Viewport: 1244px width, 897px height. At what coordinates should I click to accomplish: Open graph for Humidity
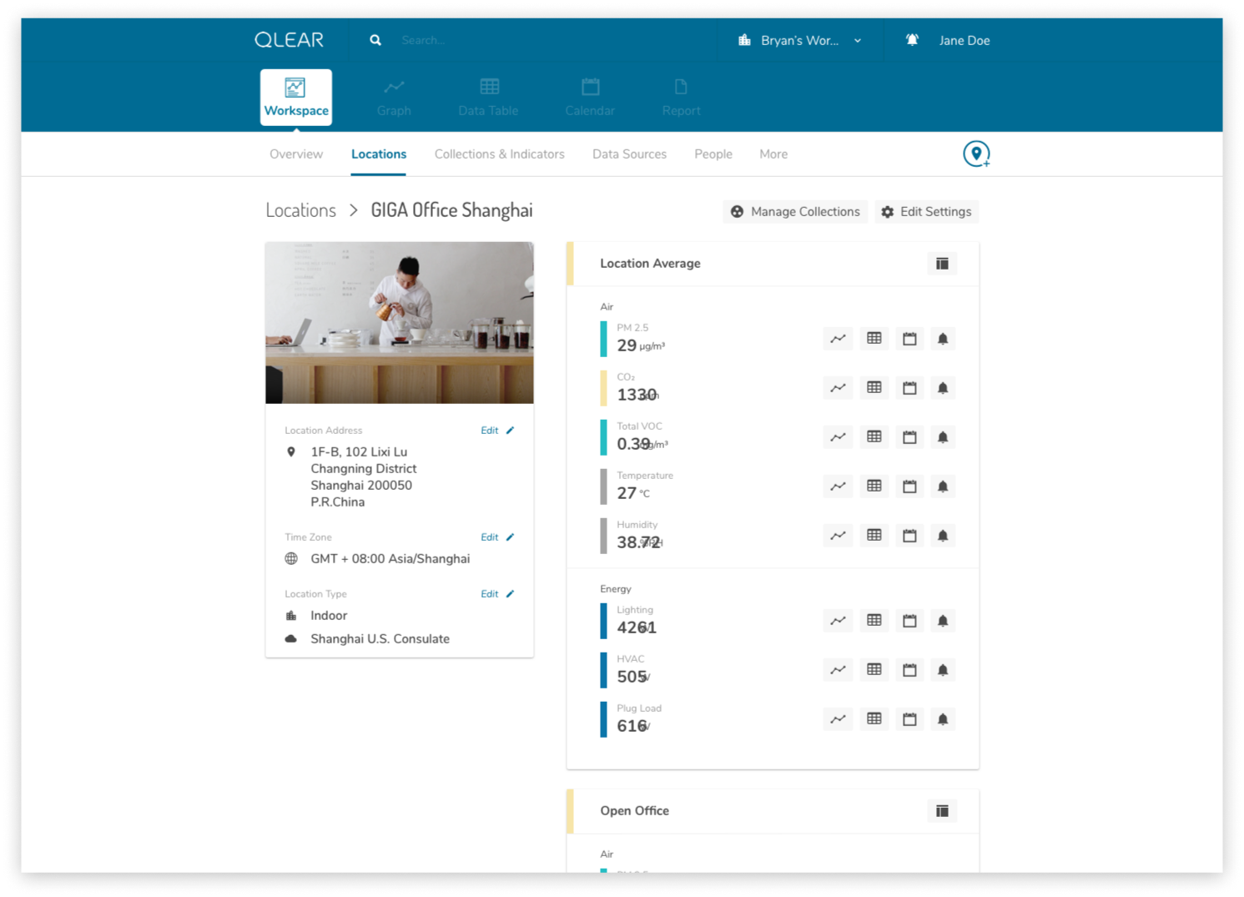[838, 536]
